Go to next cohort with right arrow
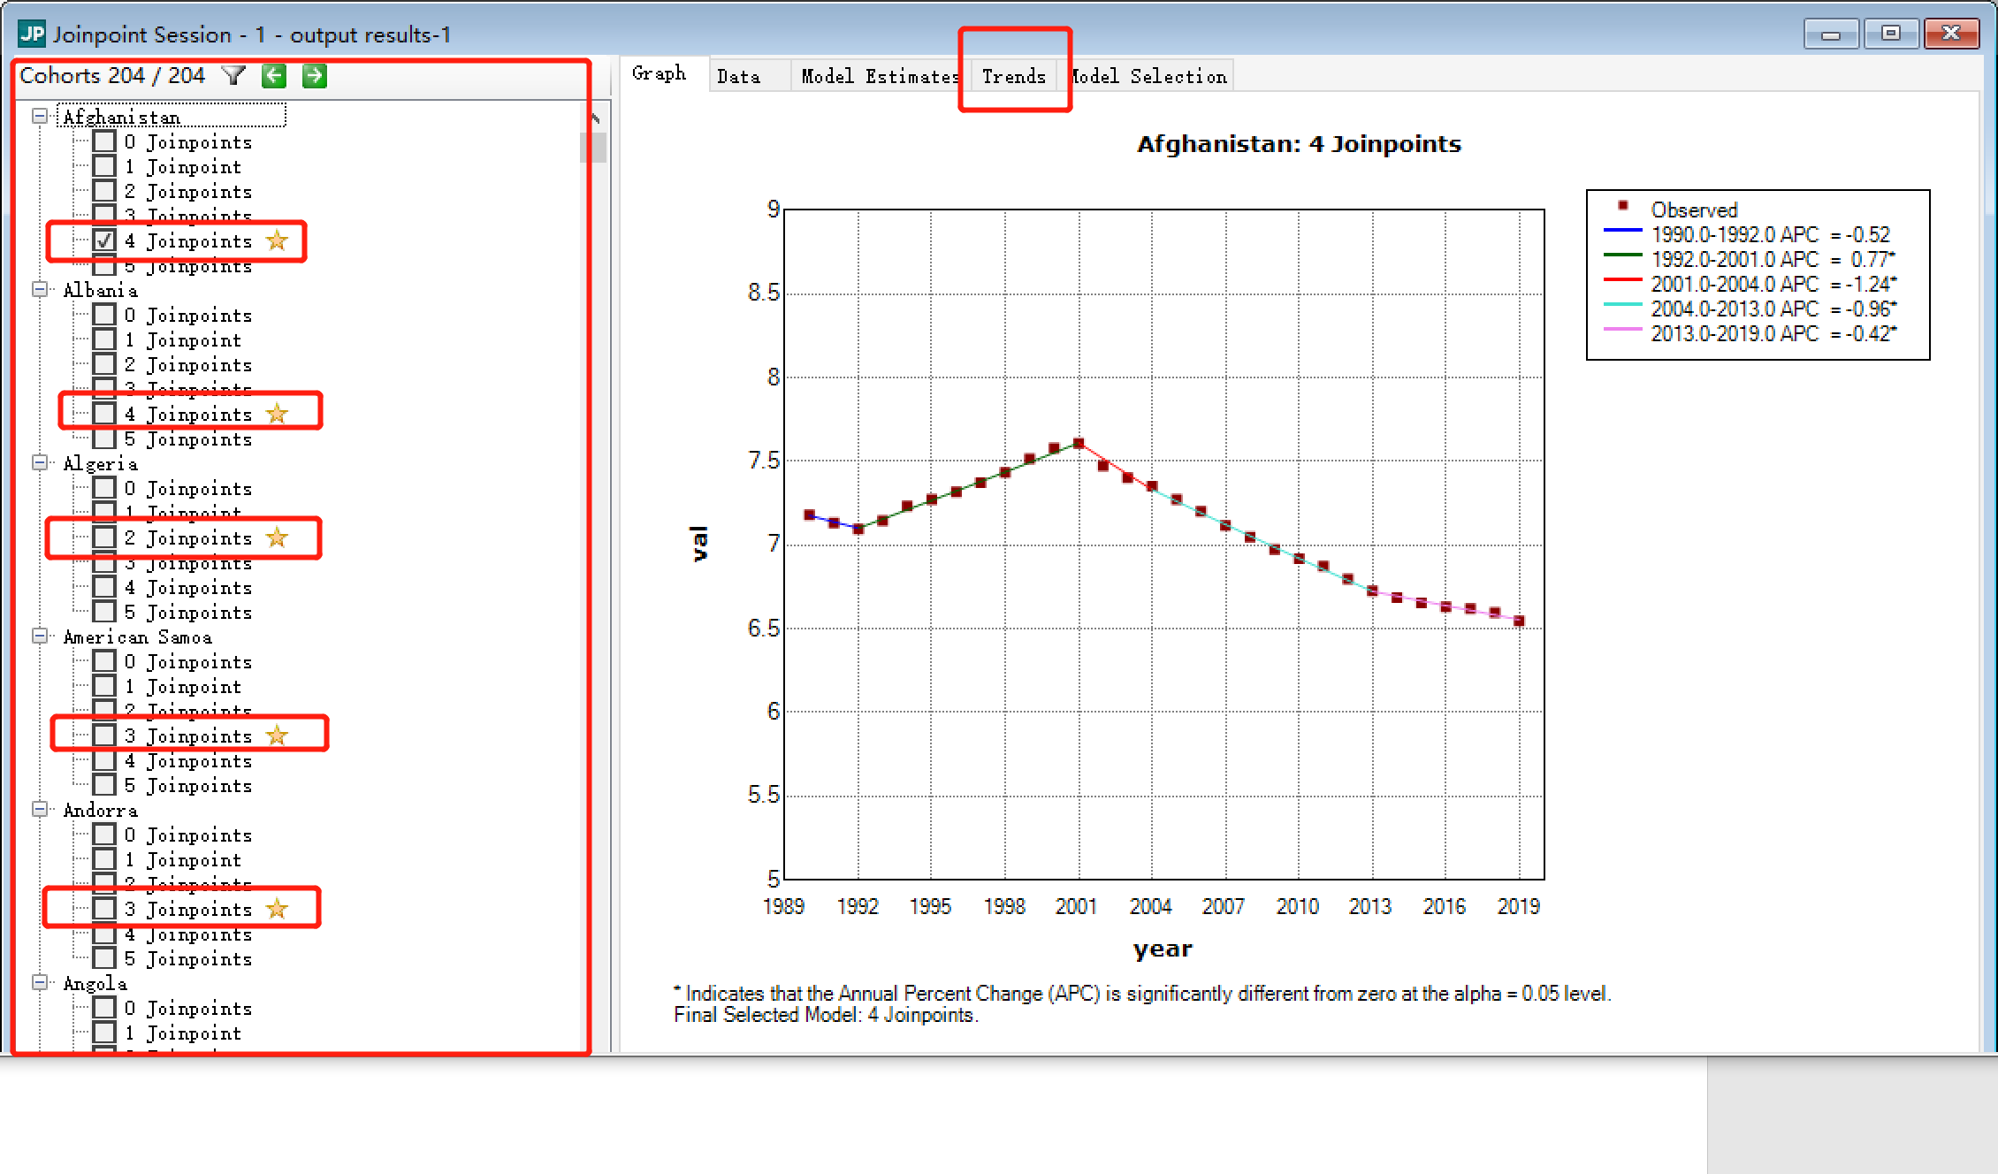The image size is (1998, 1174). pyautogui.click(x=314, y=76)
